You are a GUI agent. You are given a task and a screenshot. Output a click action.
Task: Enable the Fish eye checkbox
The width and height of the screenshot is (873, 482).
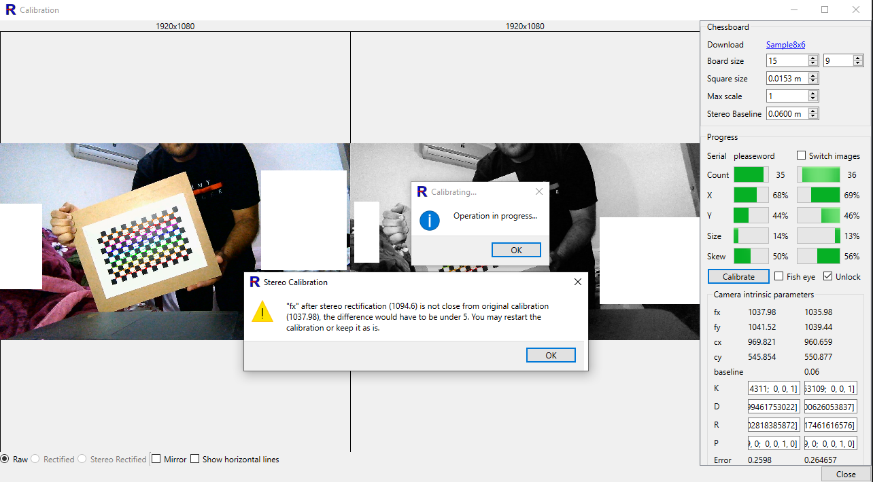point(779,276)
